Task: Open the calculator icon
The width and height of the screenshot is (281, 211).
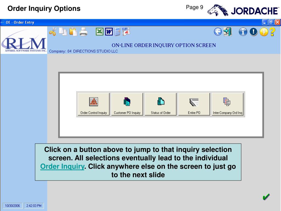Action: coord(117,32)
